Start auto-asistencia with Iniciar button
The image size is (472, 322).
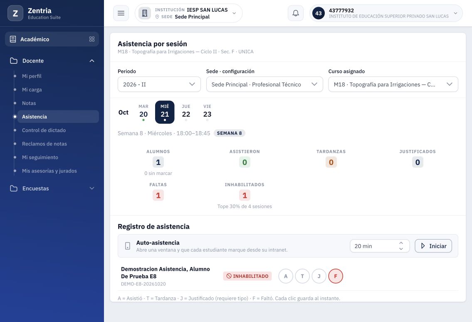(433, 246)
